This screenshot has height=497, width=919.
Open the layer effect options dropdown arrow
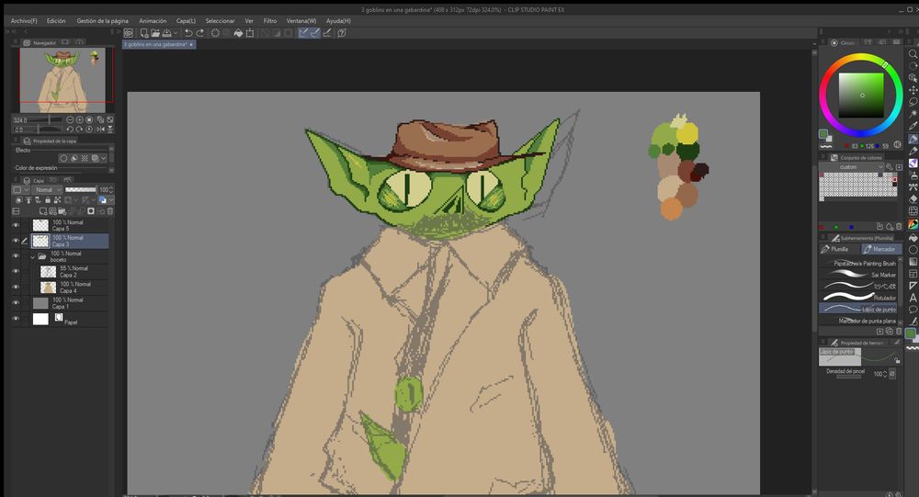(x=104, y=158)
